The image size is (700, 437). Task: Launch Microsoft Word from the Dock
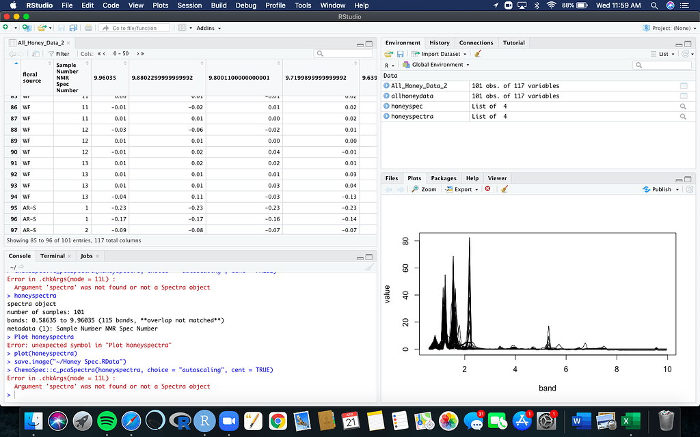pos(581,421)
